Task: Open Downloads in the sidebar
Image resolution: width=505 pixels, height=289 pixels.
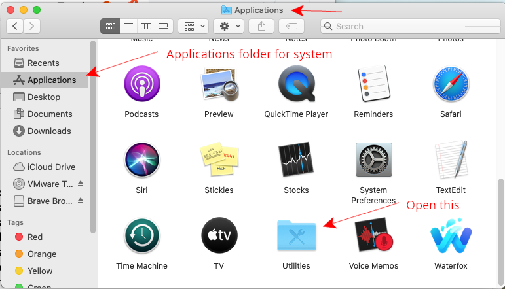Action: pyautogui.click(x=45, y=131)
